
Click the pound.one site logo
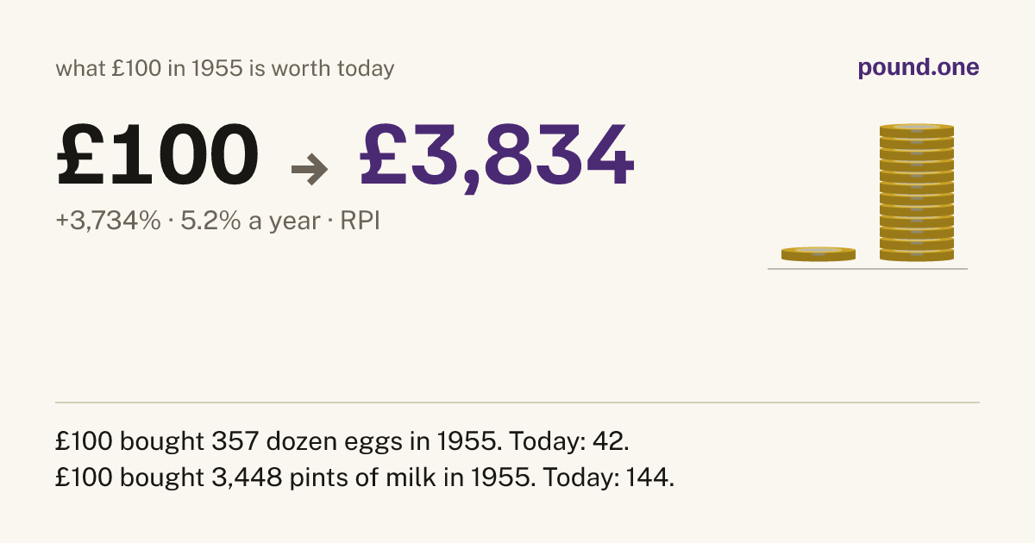(919, 69)
